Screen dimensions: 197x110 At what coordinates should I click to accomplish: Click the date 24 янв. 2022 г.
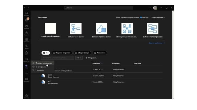coord(98,69)
